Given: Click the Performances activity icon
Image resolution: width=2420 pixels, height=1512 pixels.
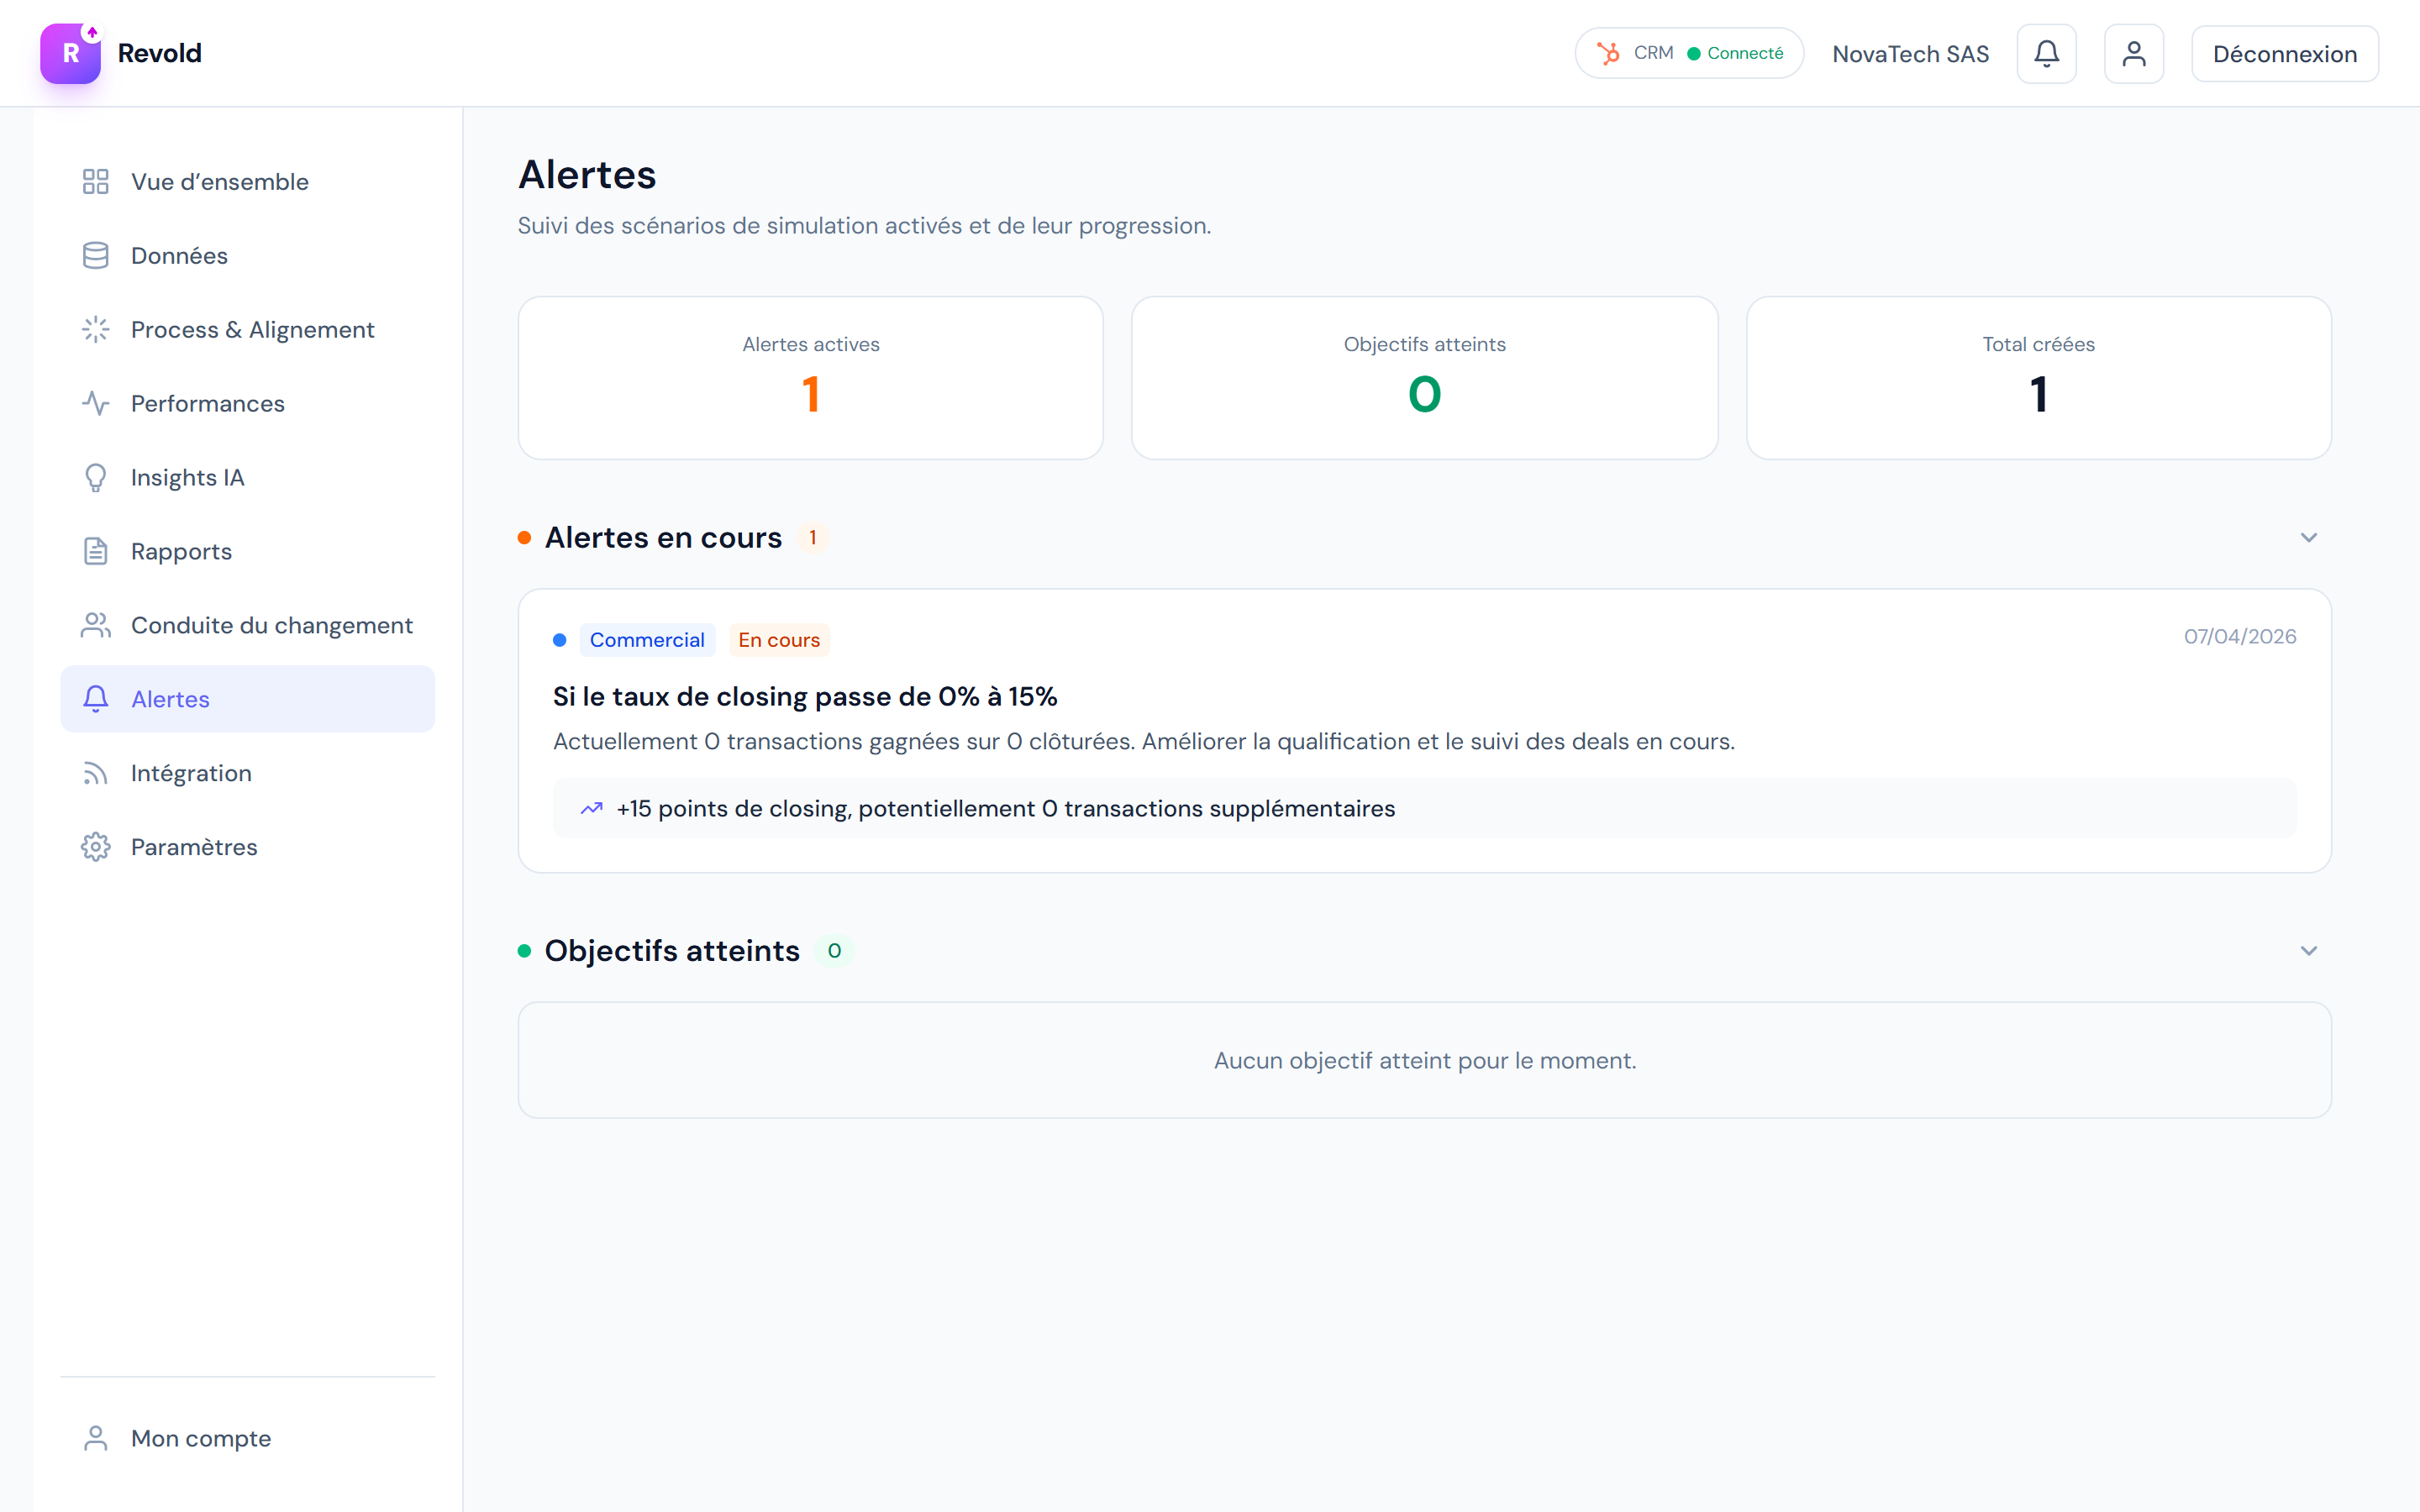Looking at the screenshot, I should (x=95, y=404).
